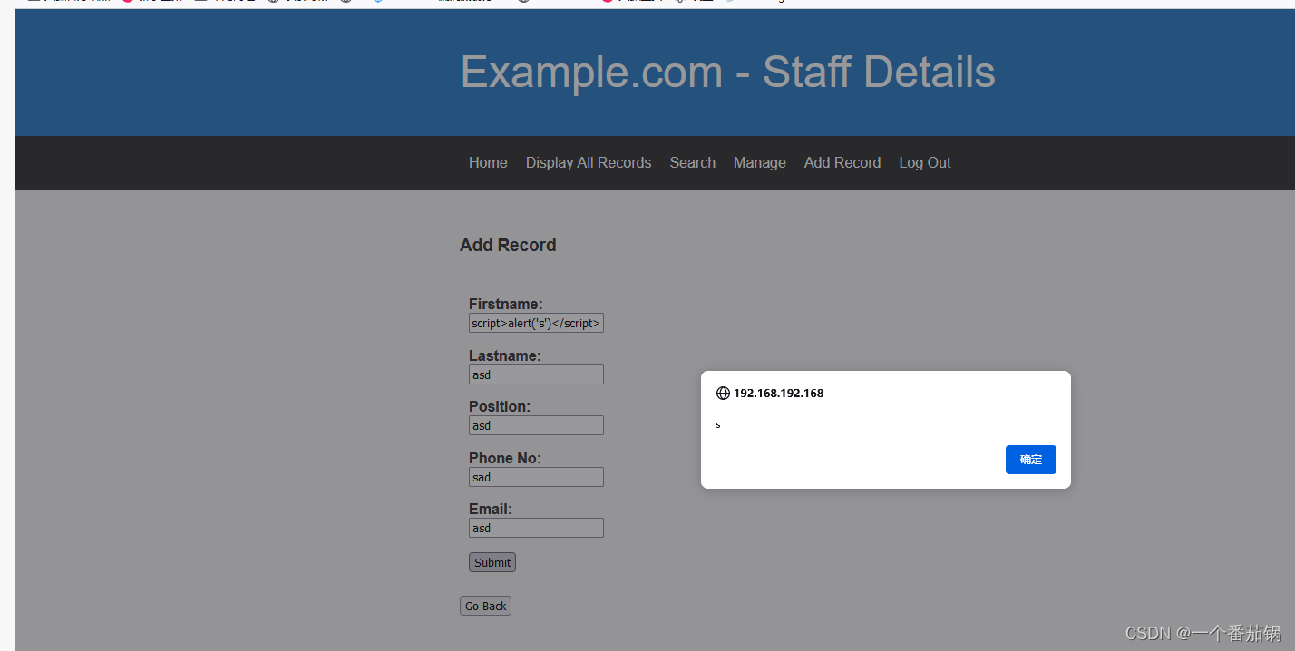Focus the Email input field
The height and width of the screenshot is (651, 1295).
(536, 528)
